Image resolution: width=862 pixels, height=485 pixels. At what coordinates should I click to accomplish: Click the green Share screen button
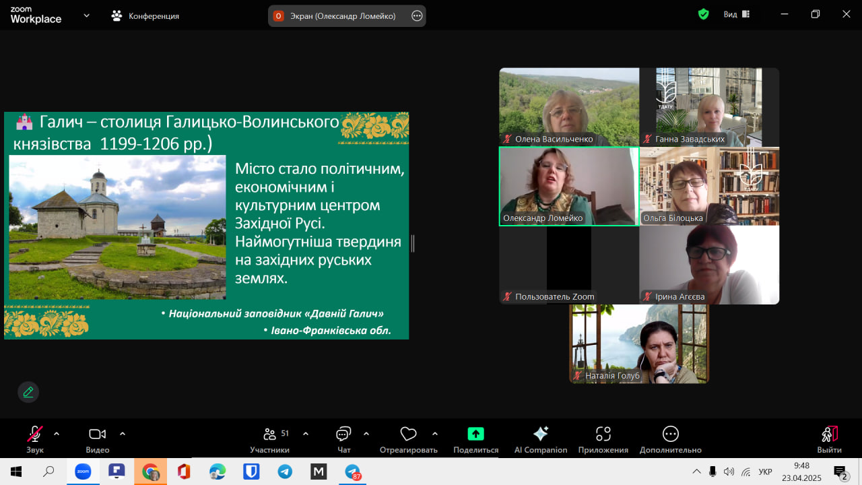475,439
